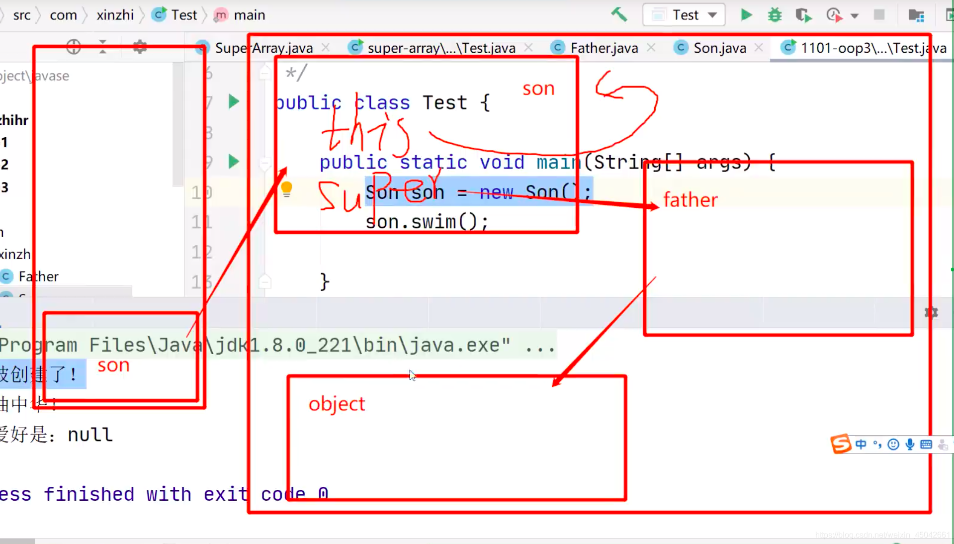Click the Build project hammer icon
The width and height of the screenshot is (954, 544).
pyautogui.click(x=619, y=15)
